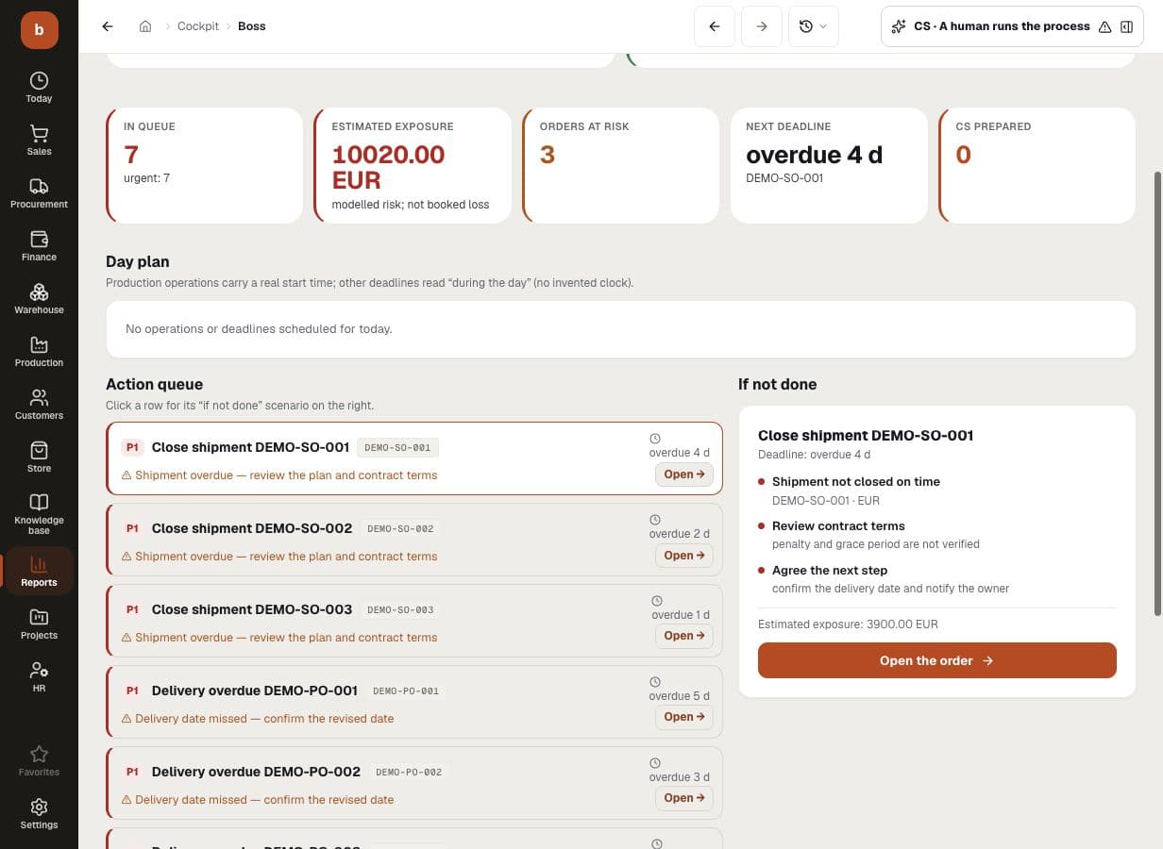1163x849 pixels.
Task: Open DEMO-SO-001 via its Open button
Action: tap(684, 474)
